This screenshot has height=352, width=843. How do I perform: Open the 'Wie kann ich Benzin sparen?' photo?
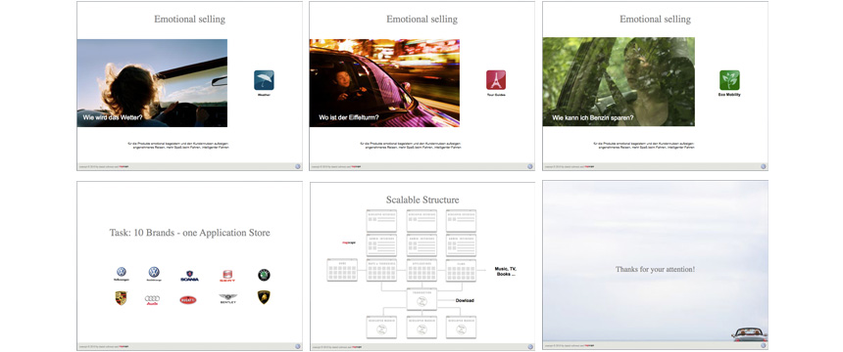tap(619, 81)
